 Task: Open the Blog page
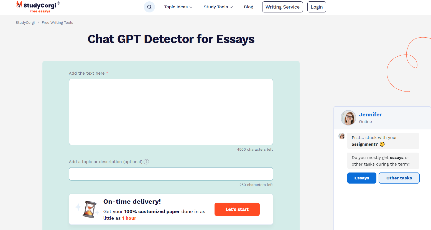[x=248, y=7]
